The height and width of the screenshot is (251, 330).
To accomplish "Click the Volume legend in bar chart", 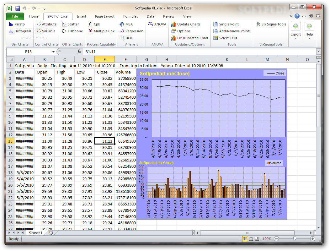I will (274, 163).
